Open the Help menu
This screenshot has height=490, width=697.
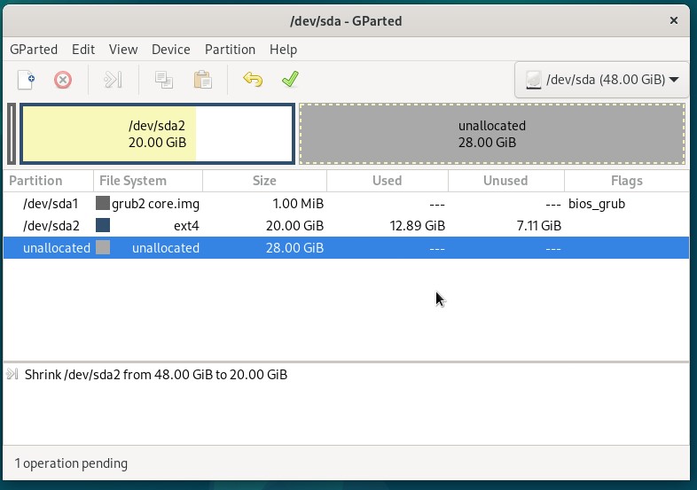tap(283, 50)
